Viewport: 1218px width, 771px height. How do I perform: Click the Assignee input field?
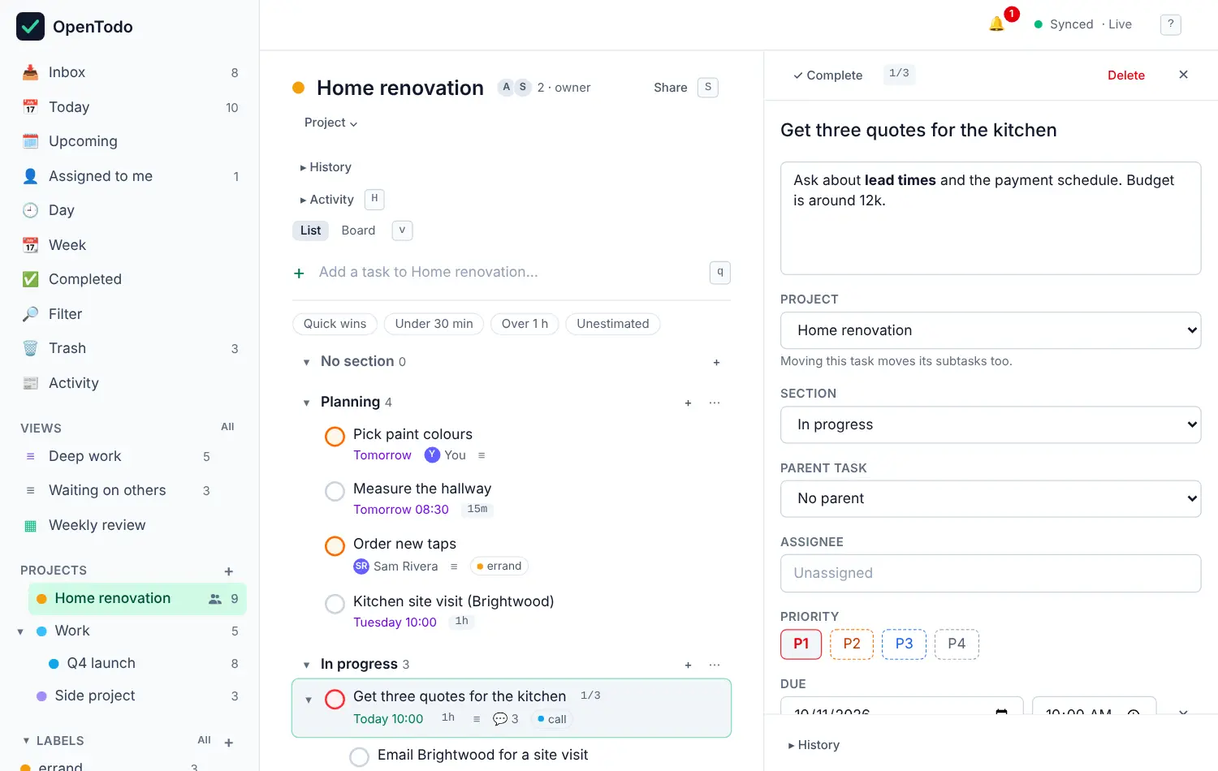(x=991, y=573)
